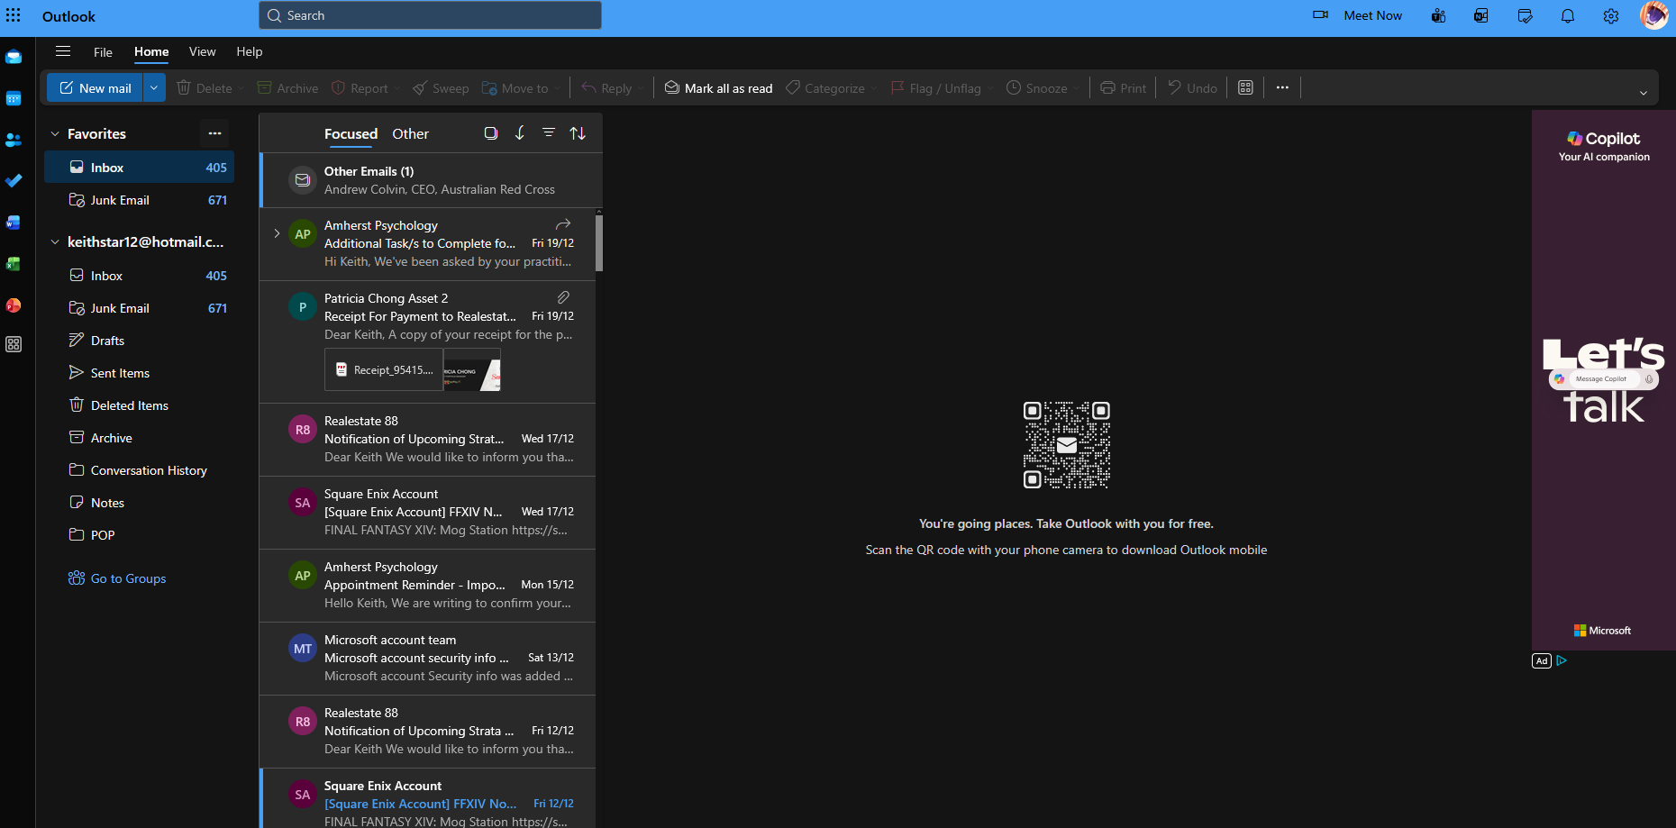Expand the New mail dropdown arrow

point(154,88)
